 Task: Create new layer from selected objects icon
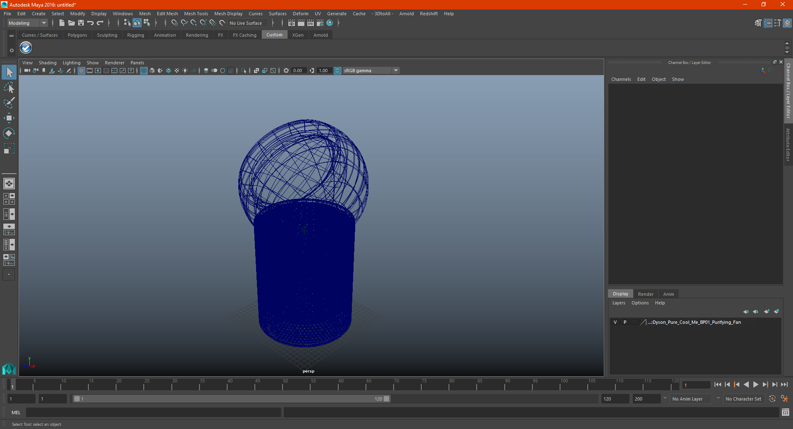(776, 311)
